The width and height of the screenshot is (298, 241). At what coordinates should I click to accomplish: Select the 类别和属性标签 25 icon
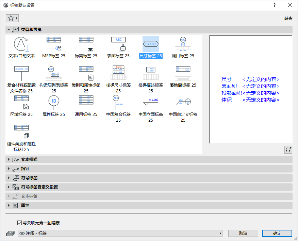(86, 74)
